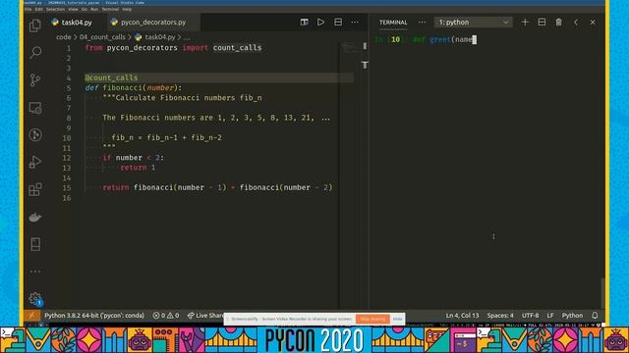Screen dimensions: 629x353
Task: Open remote window indicator in status bar
Action: (x=31, y=316)
